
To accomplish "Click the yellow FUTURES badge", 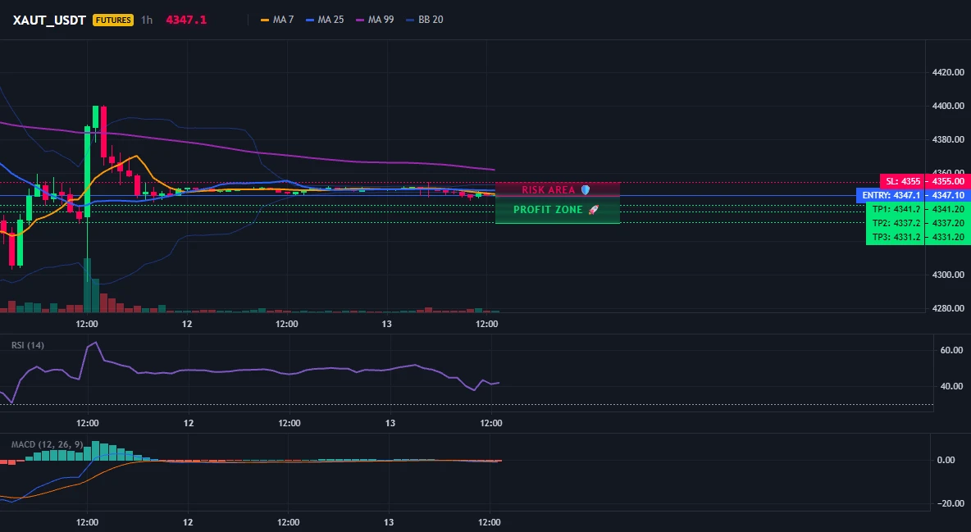I will tap(112, 20).
